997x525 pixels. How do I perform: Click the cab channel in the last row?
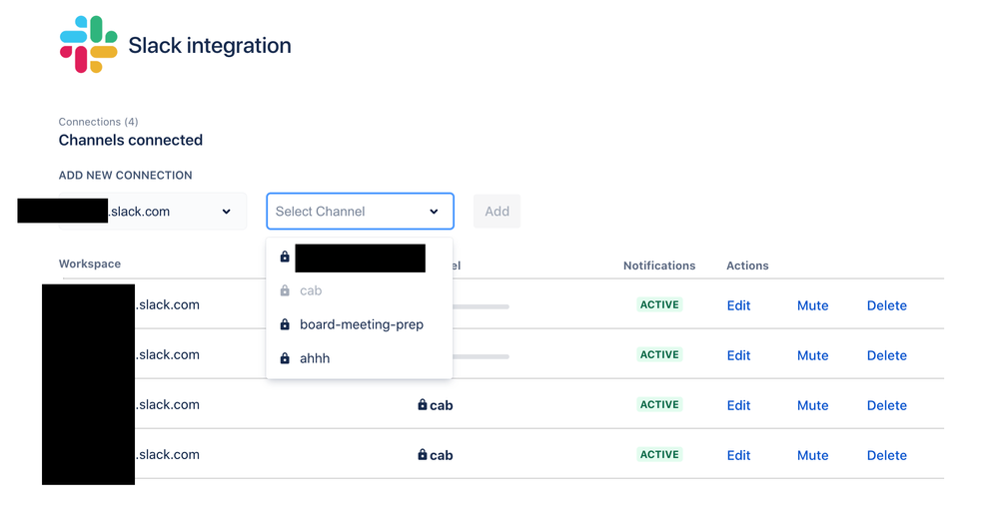(x=435, y=455)
